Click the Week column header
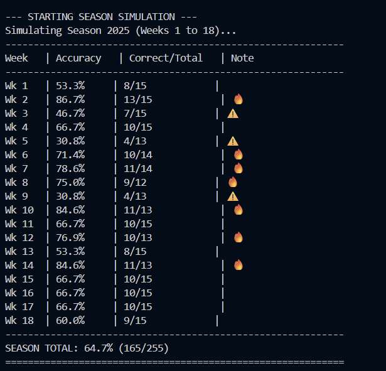The image size is (386, 371). point(16,58)
